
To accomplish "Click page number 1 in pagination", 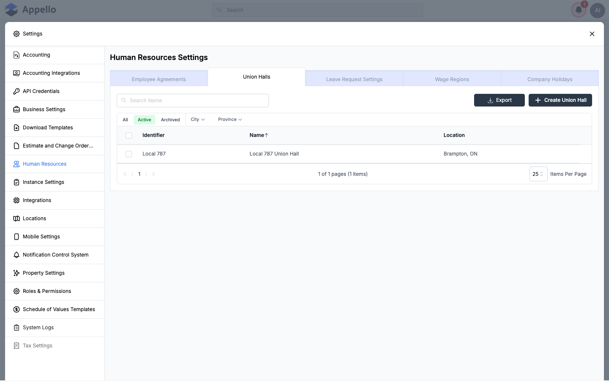I will click(140, 174).
